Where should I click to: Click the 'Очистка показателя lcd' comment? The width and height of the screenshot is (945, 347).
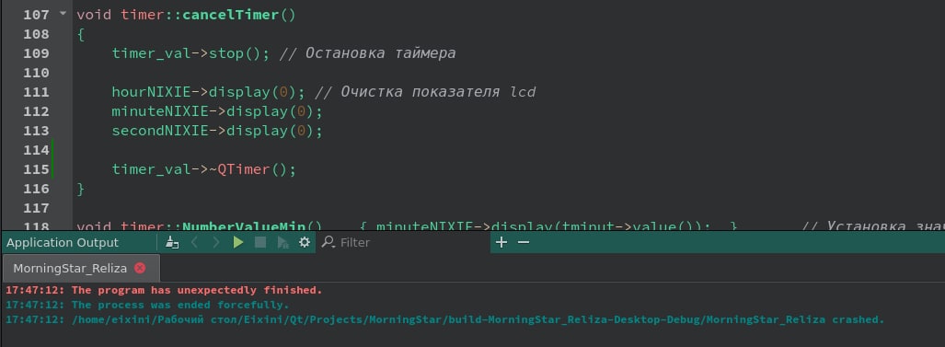(425, 91)
